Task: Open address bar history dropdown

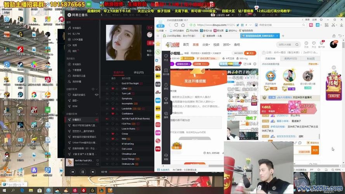Action: click(250, 25)
